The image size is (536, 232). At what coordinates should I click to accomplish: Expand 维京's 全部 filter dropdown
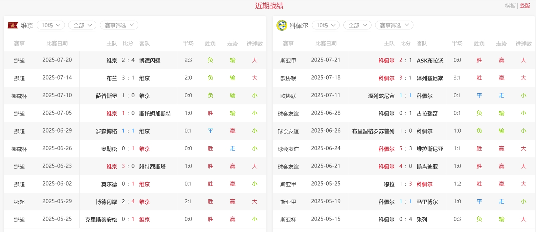point(82,25)
